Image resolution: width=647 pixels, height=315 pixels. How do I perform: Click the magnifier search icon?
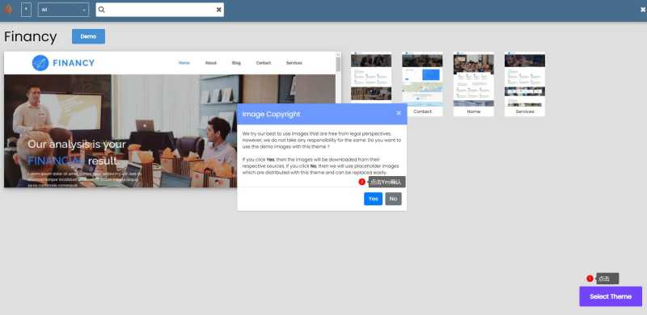pos(102,10)
